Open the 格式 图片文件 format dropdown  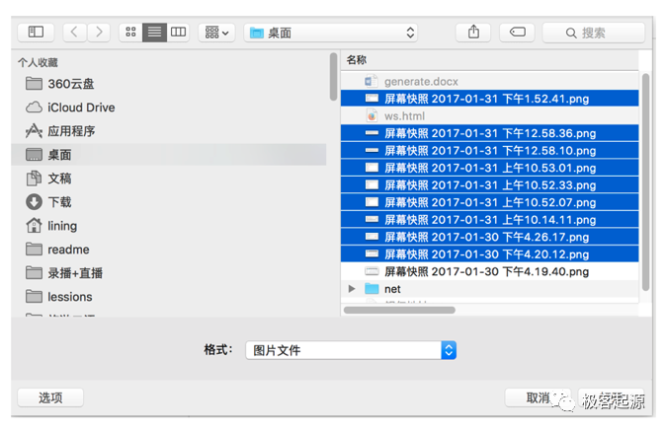351,350
